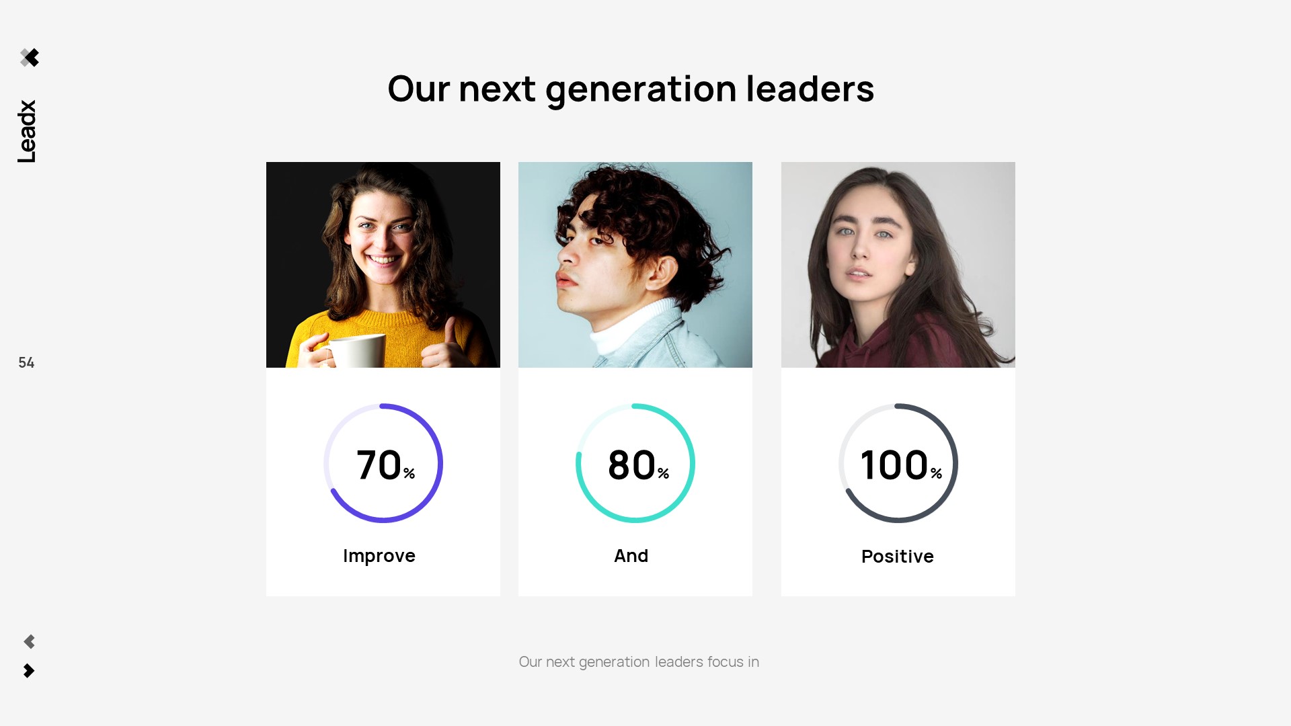
Task: Click the Improve label
Action: pos(379,556)
